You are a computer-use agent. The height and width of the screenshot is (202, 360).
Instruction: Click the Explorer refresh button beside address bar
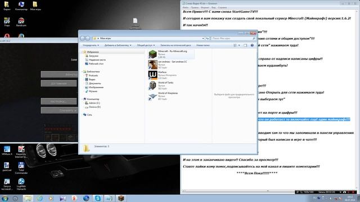pyautogui.click(x=208, y=38)
